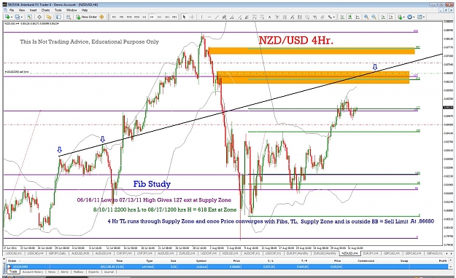Set timeframe to M1
456x278 pixels.
pyautogui.click(x=114, y=17)
